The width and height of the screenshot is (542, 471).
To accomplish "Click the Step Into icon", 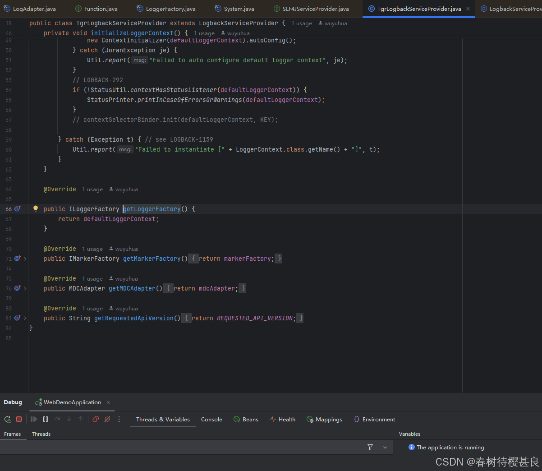I will pyautogui.click(x=69, y=419).
